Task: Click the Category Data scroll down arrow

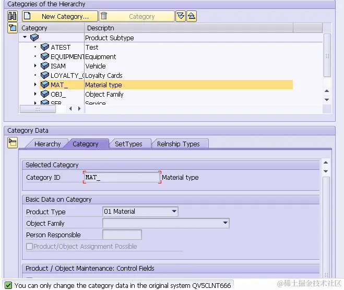Action: 326,171
